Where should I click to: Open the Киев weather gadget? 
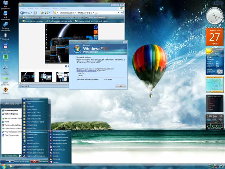coord(214,61)
